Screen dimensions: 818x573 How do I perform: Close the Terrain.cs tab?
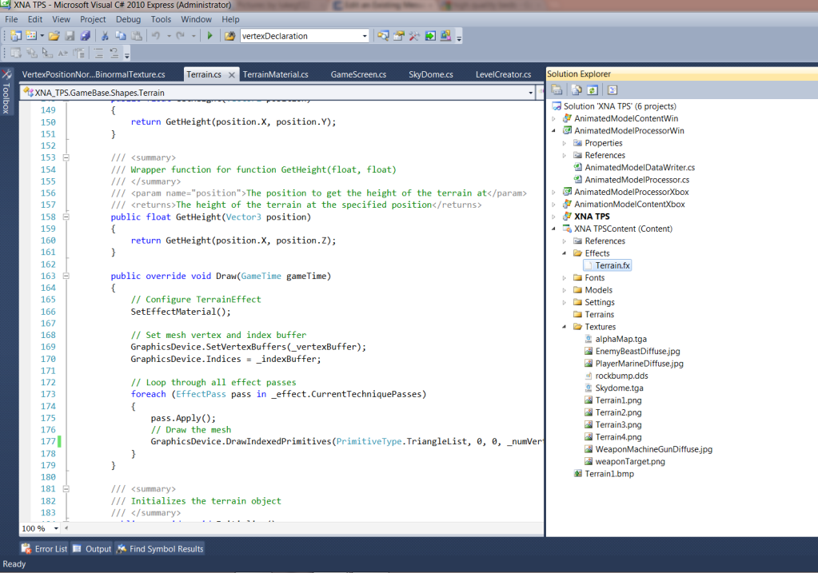pos(232,74)
